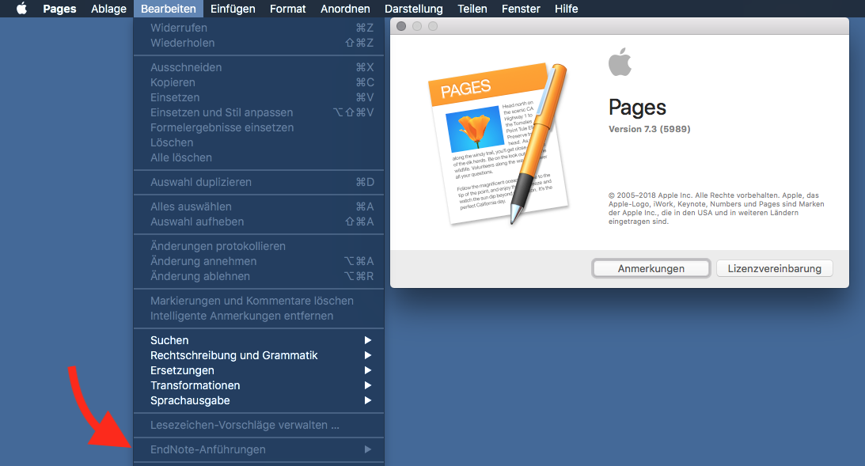Open the Fenster menu

[521, 9]
